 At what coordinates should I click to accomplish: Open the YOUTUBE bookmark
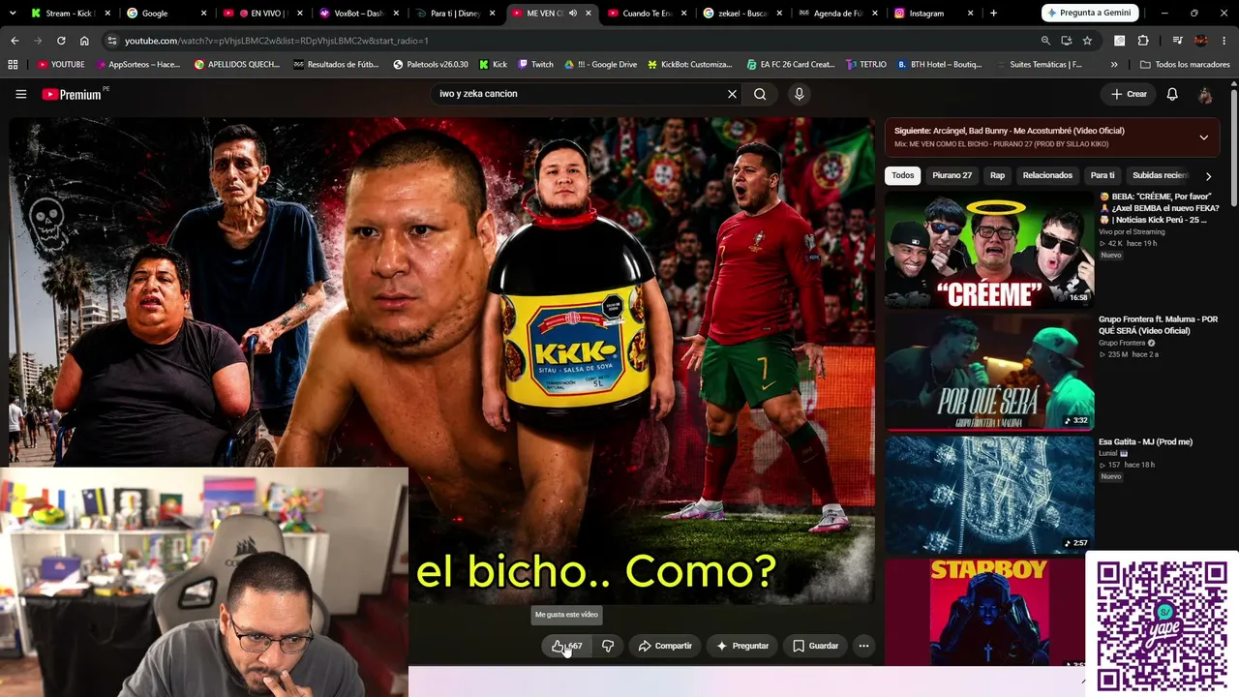[x=61, y=65]
